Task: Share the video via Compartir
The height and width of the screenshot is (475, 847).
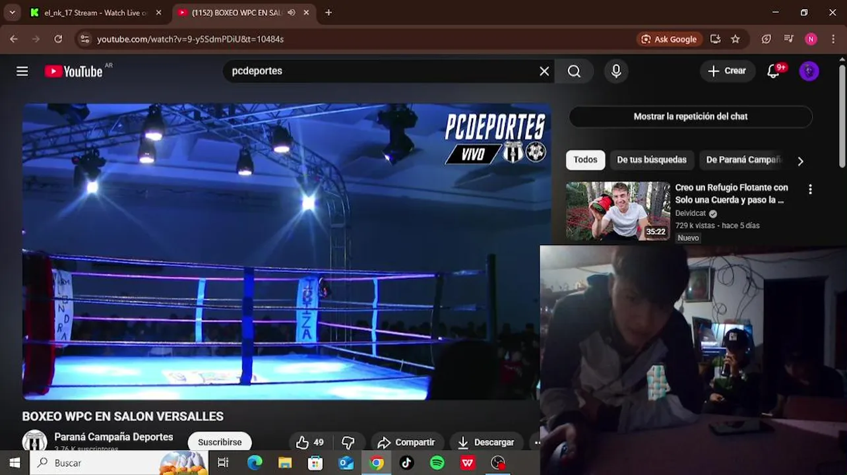Action: [x=406, y=442]
